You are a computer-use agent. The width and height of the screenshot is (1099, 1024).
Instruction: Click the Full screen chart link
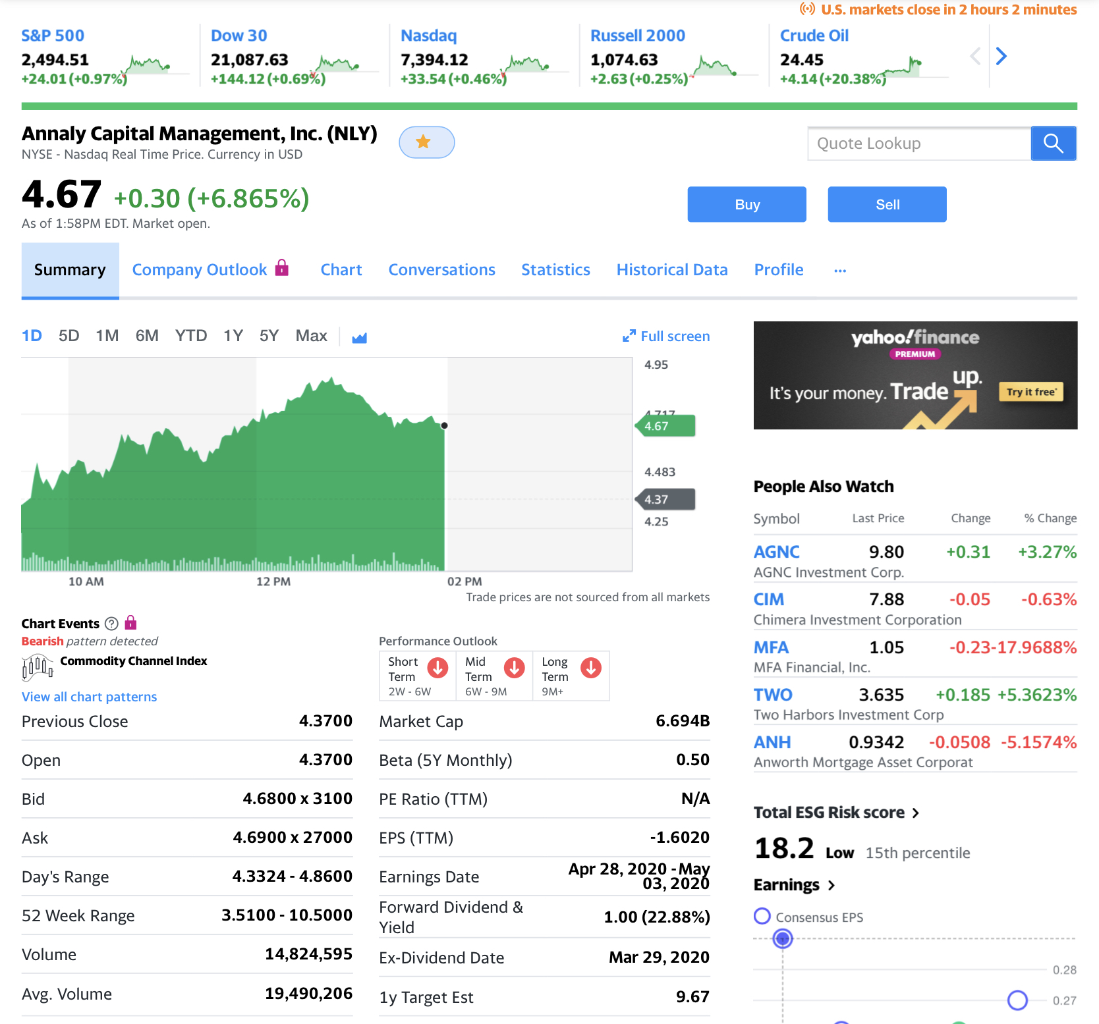(675, 337)
